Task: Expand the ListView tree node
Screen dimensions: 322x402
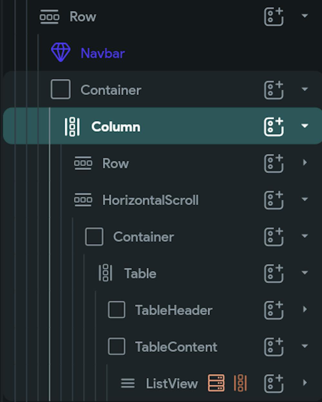Action: tap(304, 383)
